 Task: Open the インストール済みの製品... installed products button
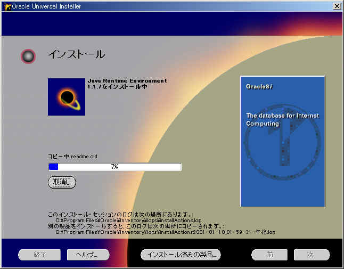point(181,255)
